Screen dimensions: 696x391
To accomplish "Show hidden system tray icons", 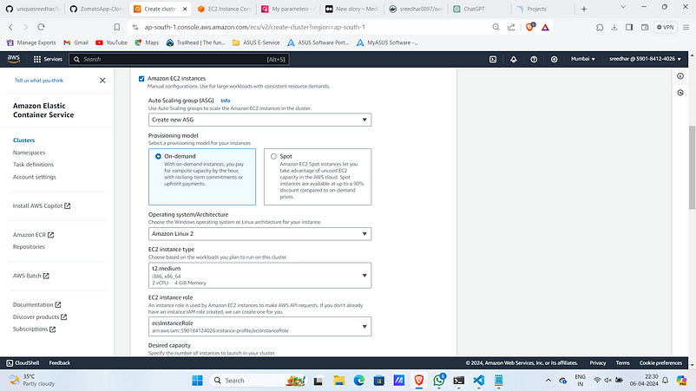I will coord(548,381).
